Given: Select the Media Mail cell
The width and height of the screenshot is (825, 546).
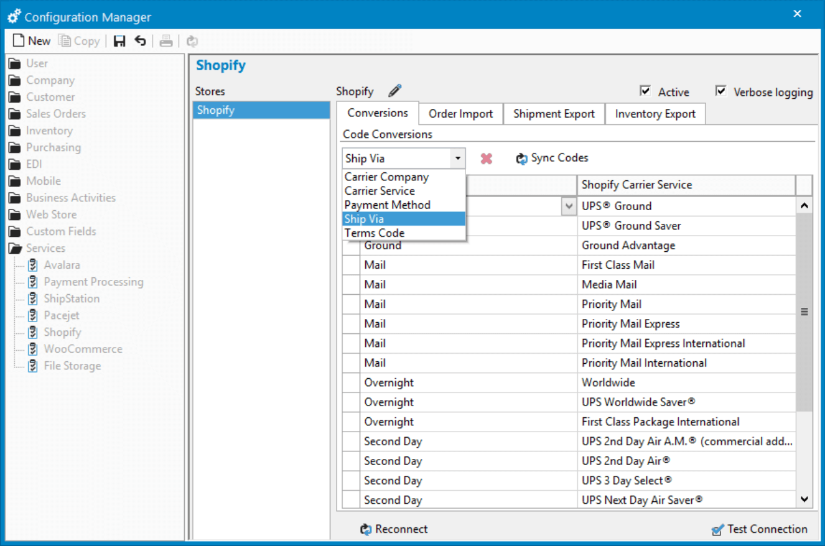Looking at the screenshot, I should pos(686,284).
